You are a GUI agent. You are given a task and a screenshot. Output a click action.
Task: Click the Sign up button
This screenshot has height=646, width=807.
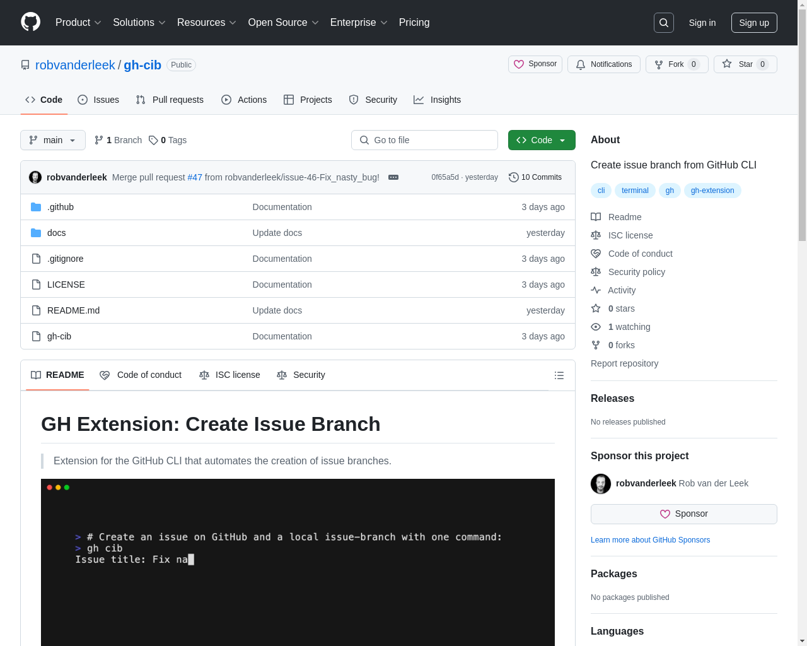pyautogui.click(x=754, y=23)
